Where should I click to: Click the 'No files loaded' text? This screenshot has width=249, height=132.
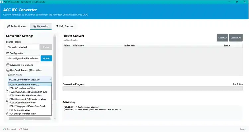70,40
